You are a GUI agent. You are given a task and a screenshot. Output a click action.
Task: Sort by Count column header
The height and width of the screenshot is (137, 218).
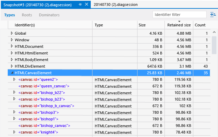pyautogui.click(x=202, y=25)
